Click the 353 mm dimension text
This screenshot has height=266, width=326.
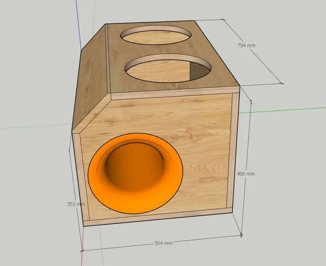point(76,204)
